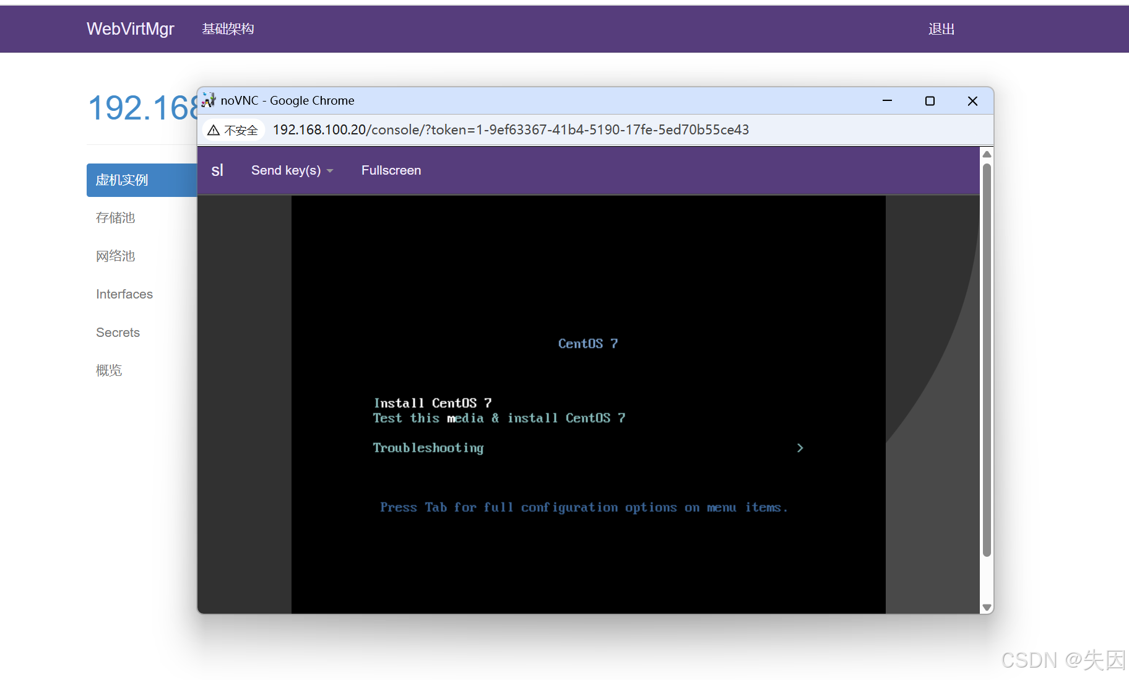Click the console vertical scrollbar thumb
1129x680 pixels.
tap(987, 360)
